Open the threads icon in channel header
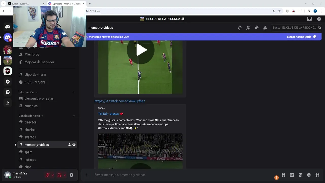Viewport: 325px width, 183px height. [x=239, y=28]
